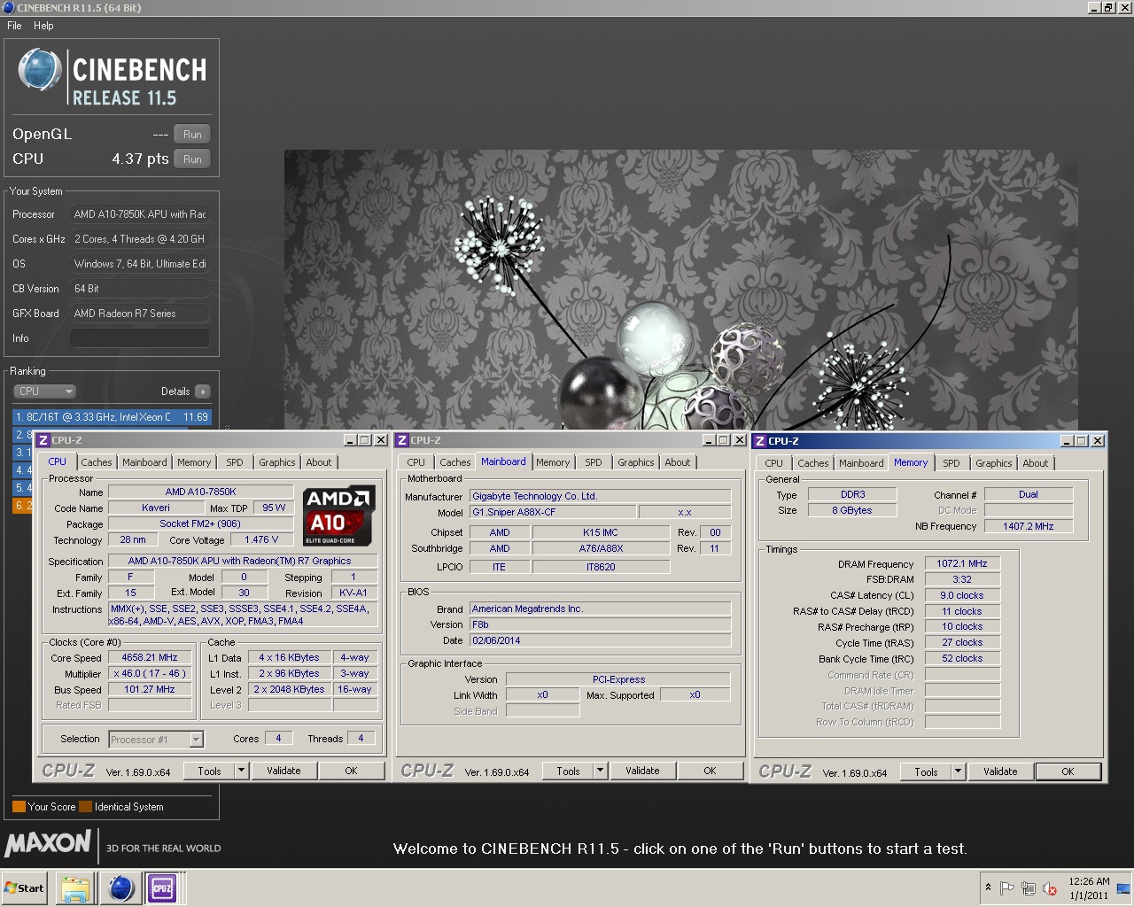Viewport: 1134px width, 907px height.
Task: Click the Cinebench taskbar icon
Action: click(120, 888)
